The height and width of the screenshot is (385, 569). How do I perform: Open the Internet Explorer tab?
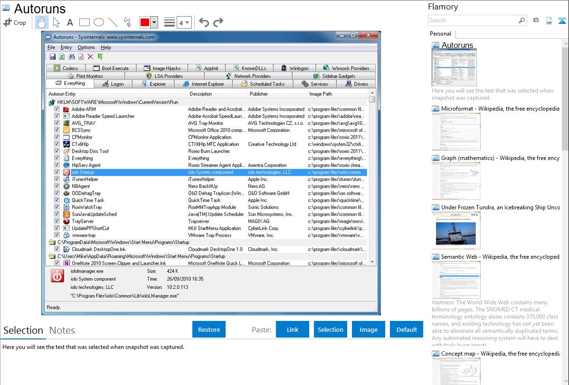pos(203,84)
